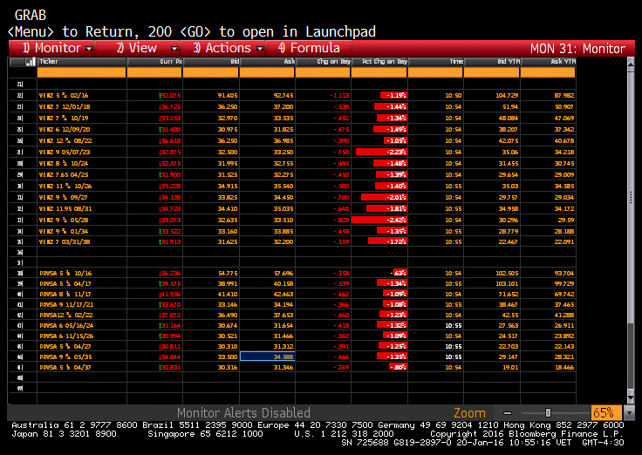The image size is (642, 455).
Task: Click the Ask YTM value 18.466
Action: click(x=564, y=368)
